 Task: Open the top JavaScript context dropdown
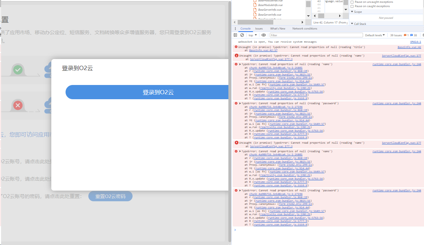253,35
